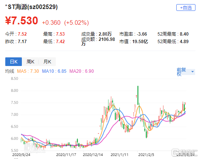Click the 5.50 price axis label

click(14, 150)
